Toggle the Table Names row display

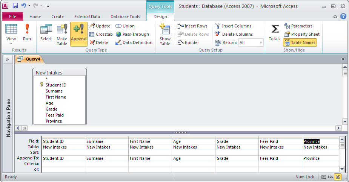pyautogui.click(x=300, y=42)
